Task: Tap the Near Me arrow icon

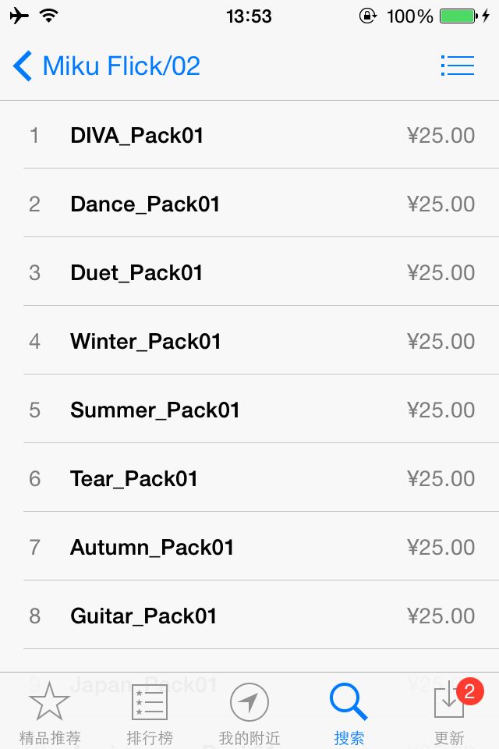Action: pos(249,702)
